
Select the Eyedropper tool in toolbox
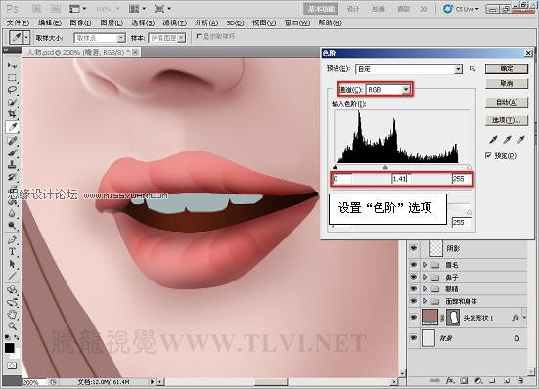pyautogui.click(x=12, y=127)
